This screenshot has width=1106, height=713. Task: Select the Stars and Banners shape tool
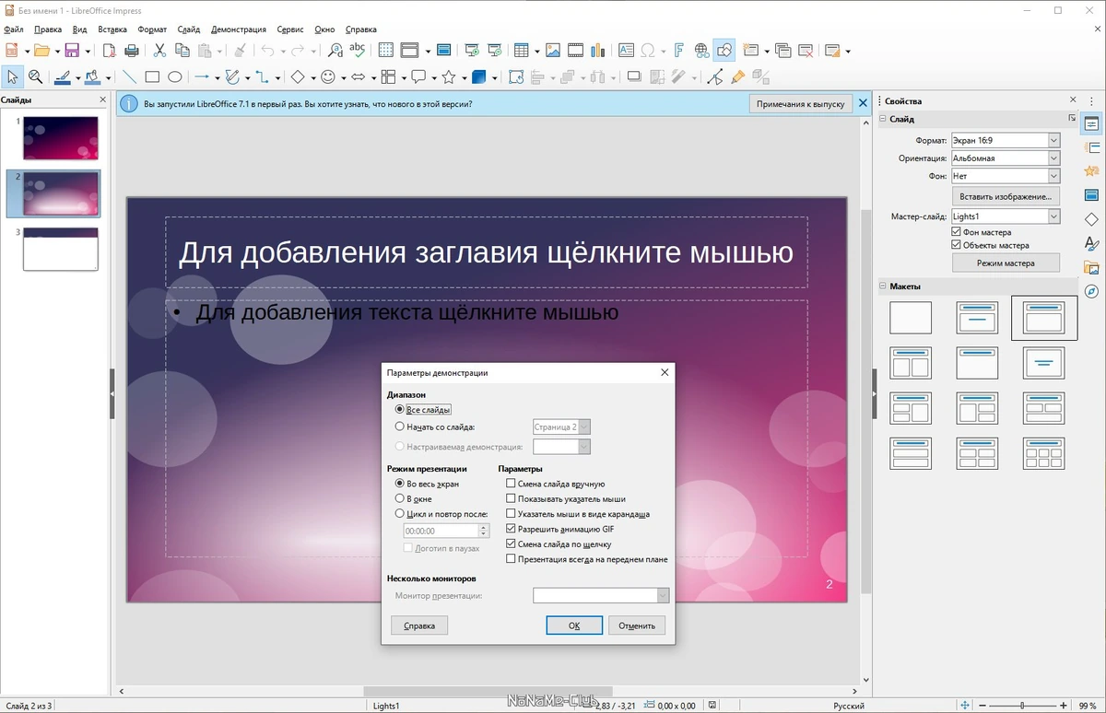click(449, 77)
